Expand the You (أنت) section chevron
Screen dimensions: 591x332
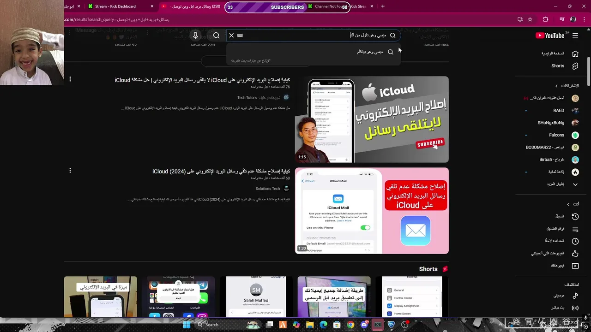click(x=568, y=204)
